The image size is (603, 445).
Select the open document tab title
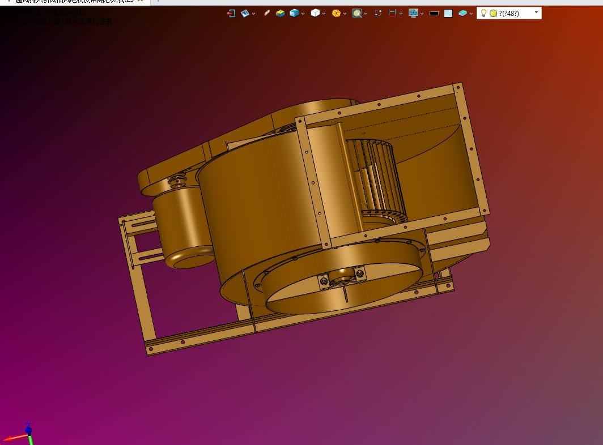coord(74,1)
